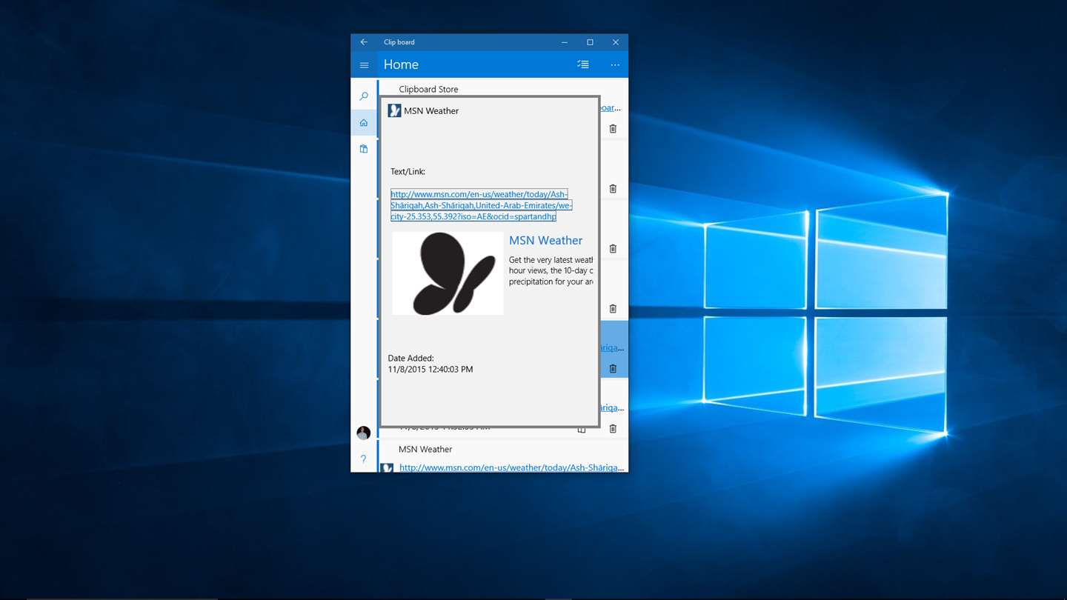Image resolution: width=1067 pixels, height=600 pixels.
Task: Click the 11/8/2015 12:40:03 PM timestamp
Action: point(431,369)
